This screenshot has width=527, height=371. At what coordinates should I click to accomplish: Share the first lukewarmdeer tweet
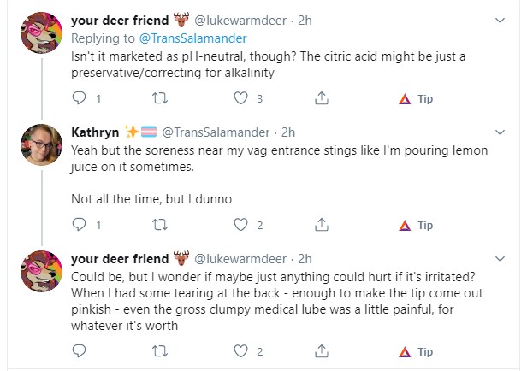pyautogui.click(x=322, y=98)
